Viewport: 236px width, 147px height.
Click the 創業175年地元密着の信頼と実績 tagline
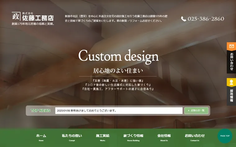point(33,24)
